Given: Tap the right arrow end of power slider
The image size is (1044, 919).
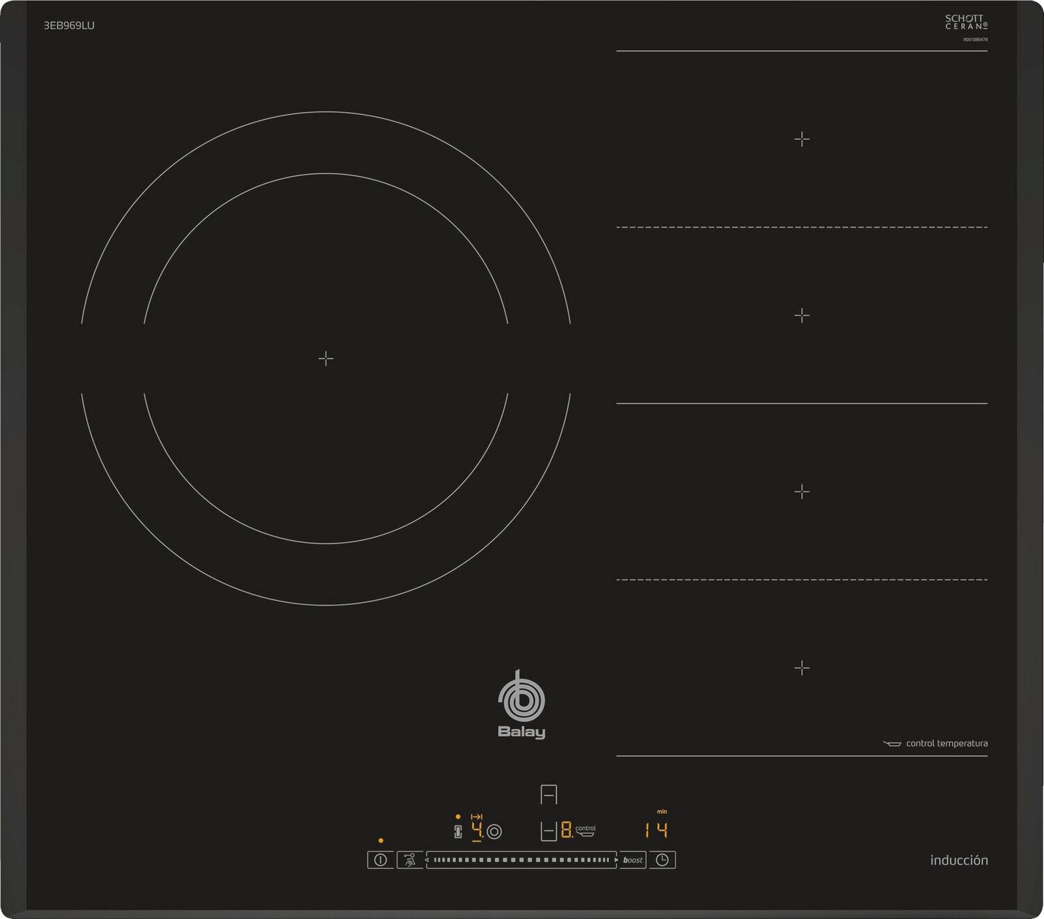Looking at the screenshot, I should point(616,860).
